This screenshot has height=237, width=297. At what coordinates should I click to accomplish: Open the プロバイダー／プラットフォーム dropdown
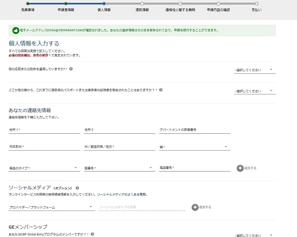click(x=51, y=206)
